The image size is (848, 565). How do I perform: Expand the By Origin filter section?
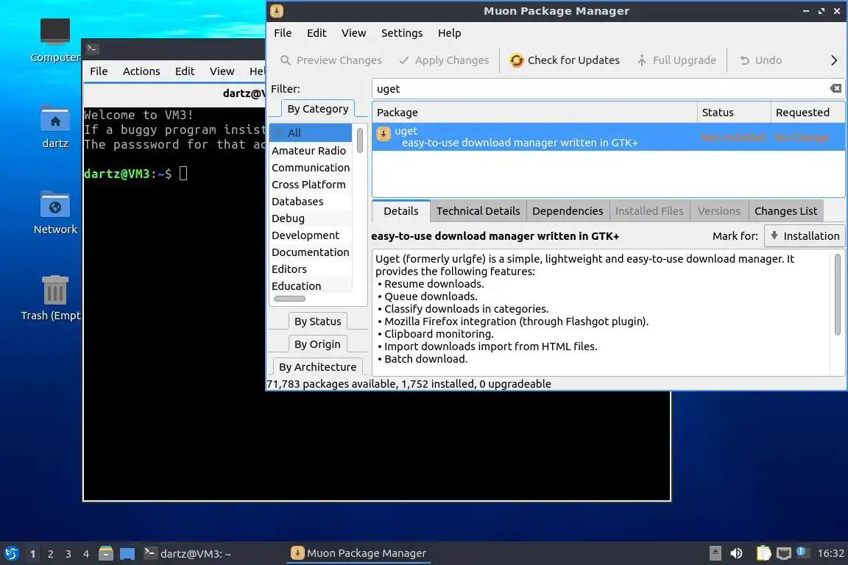(x=317, y=344)
